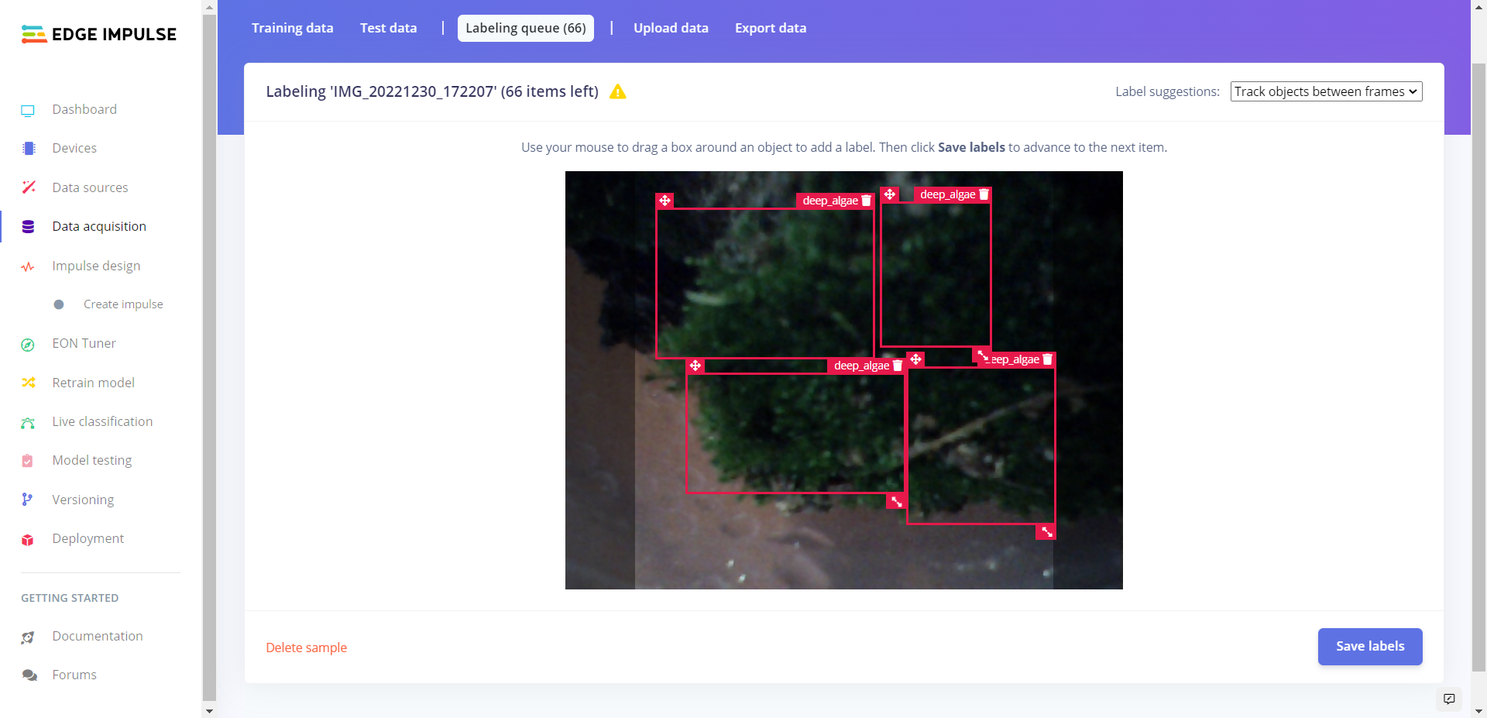
Task: Open EON Tuner in the sidebar
Action: pyautogui.click(x=84, y=343)
